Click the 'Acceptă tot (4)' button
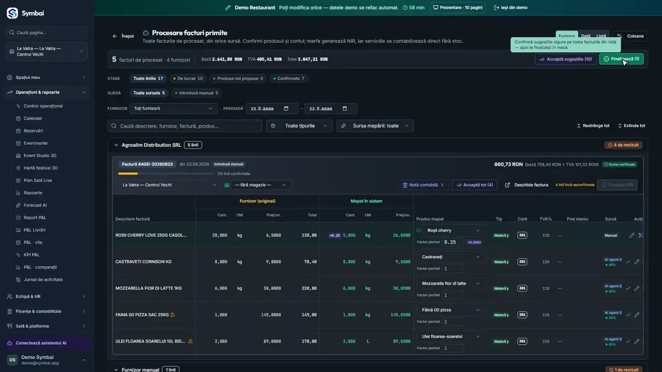Image resolution: width=662 pixels, height=372 pixels. pyautogui.click(x=475, y=185)
